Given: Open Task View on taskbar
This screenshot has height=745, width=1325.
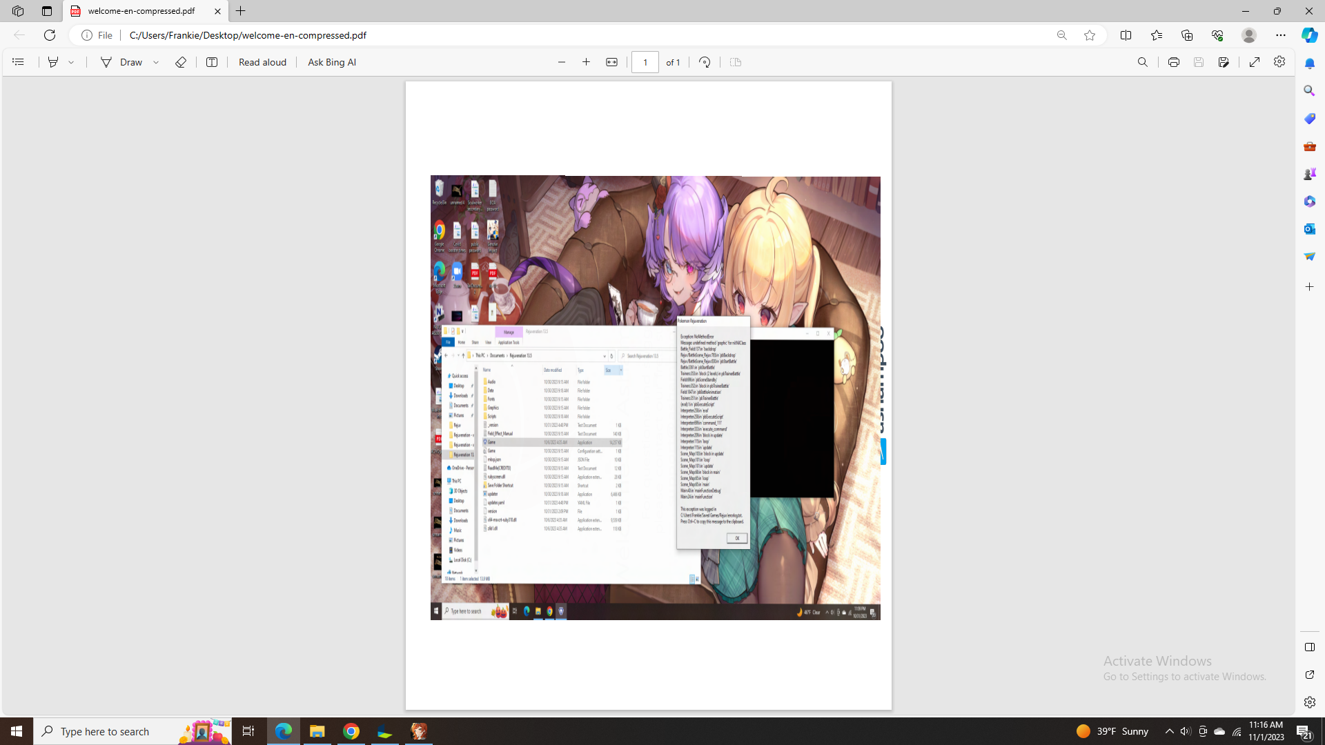Looking at the screenshot, I should point(248,731).
